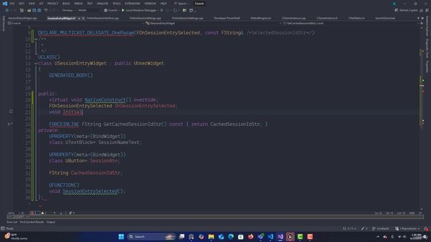
Task: Open the Output tab
Action: [x=51, y=222]
